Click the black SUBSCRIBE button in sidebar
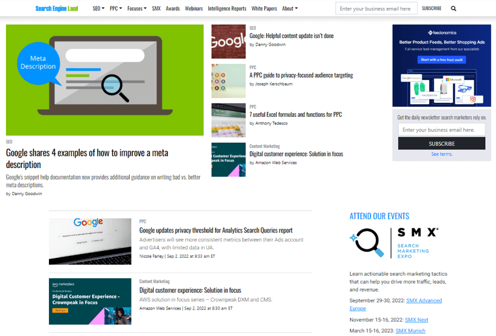The width and height of the screenshot is (496, 336). coord(442,143)
